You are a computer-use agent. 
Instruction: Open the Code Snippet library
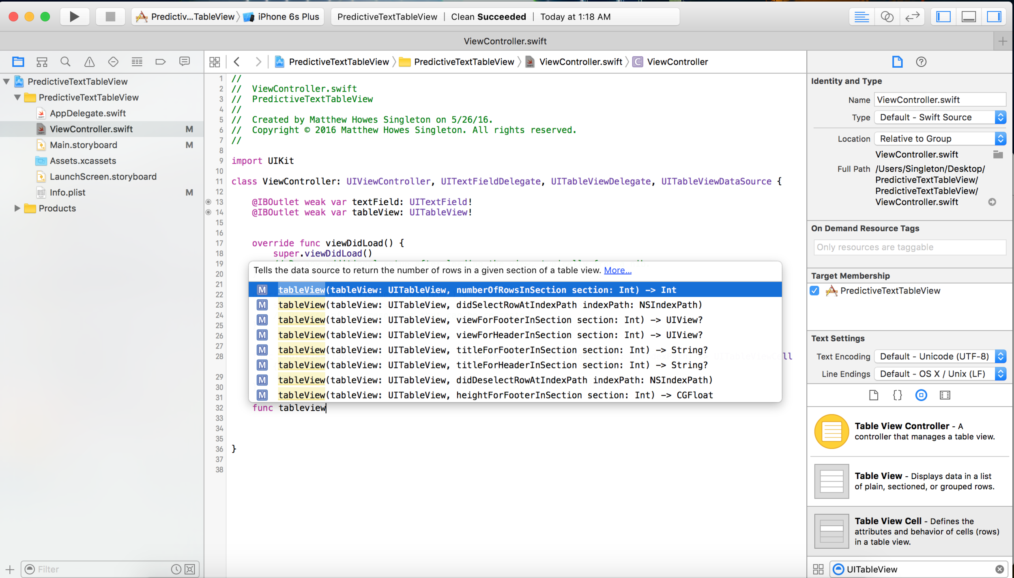pyautogui.click(x=897, y=395)
